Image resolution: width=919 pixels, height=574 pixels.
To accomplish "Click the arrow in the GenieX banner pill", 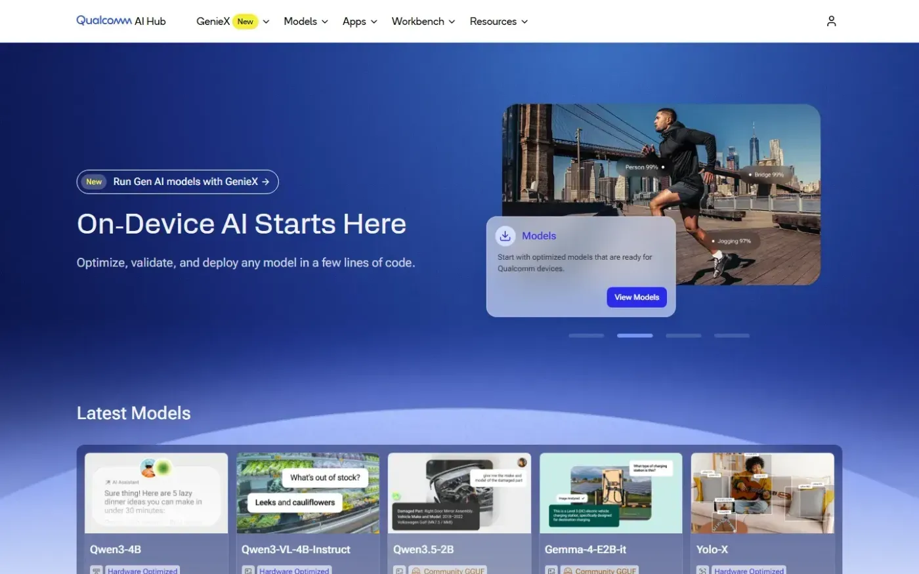I will pos(266,182).
